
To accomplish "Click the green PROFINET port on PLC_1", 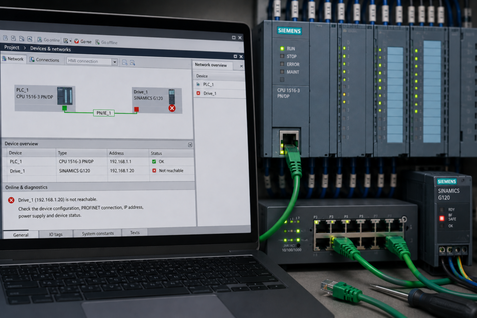I will click(x=64, y=108).
